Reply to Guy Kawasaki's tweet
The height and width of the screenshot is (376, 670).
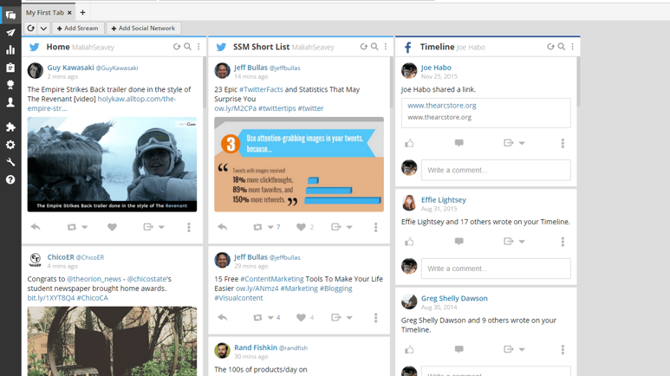[x=36, y=227]
